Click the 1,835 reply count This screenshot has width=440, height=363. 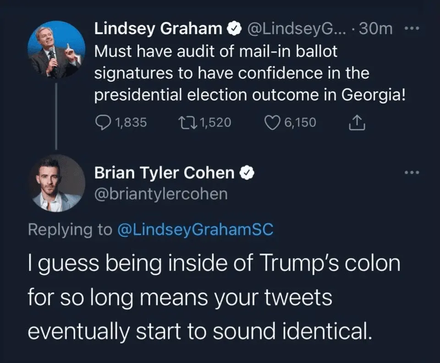coord(131,123)
